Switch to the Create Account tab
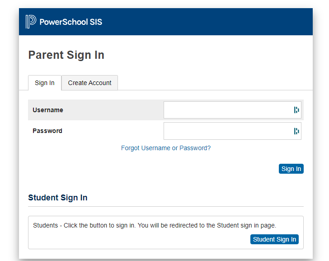329x261 pixels. click(89, 83)
